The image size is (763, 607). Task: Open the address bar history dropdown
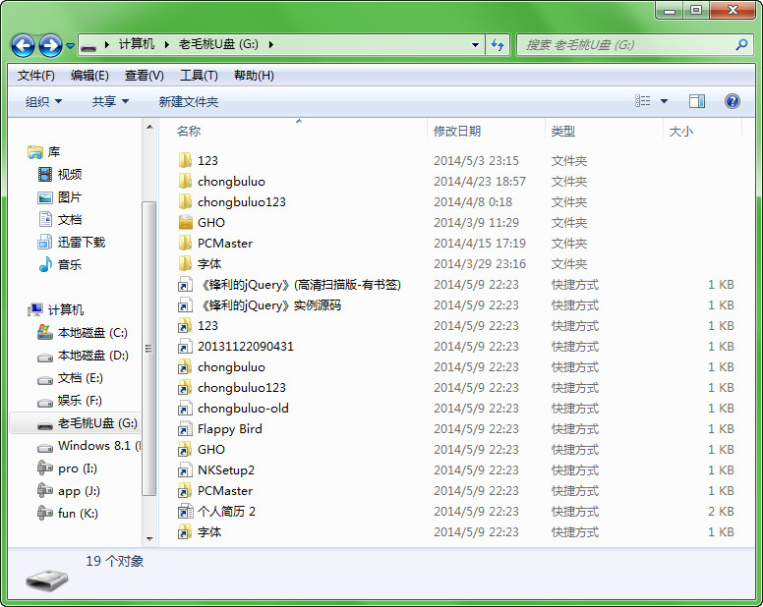(x=476, y=45)
